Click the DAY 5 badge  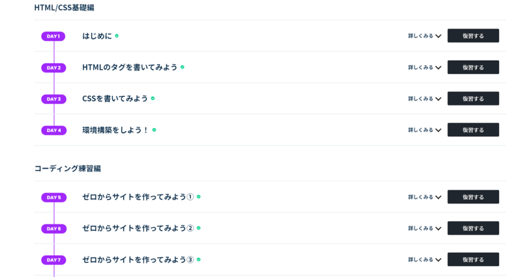(x=54, y=198)
